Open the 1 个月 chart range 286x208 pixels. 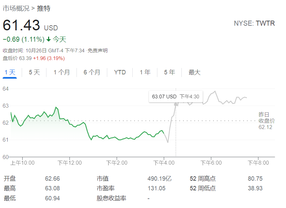click(62, 72)
